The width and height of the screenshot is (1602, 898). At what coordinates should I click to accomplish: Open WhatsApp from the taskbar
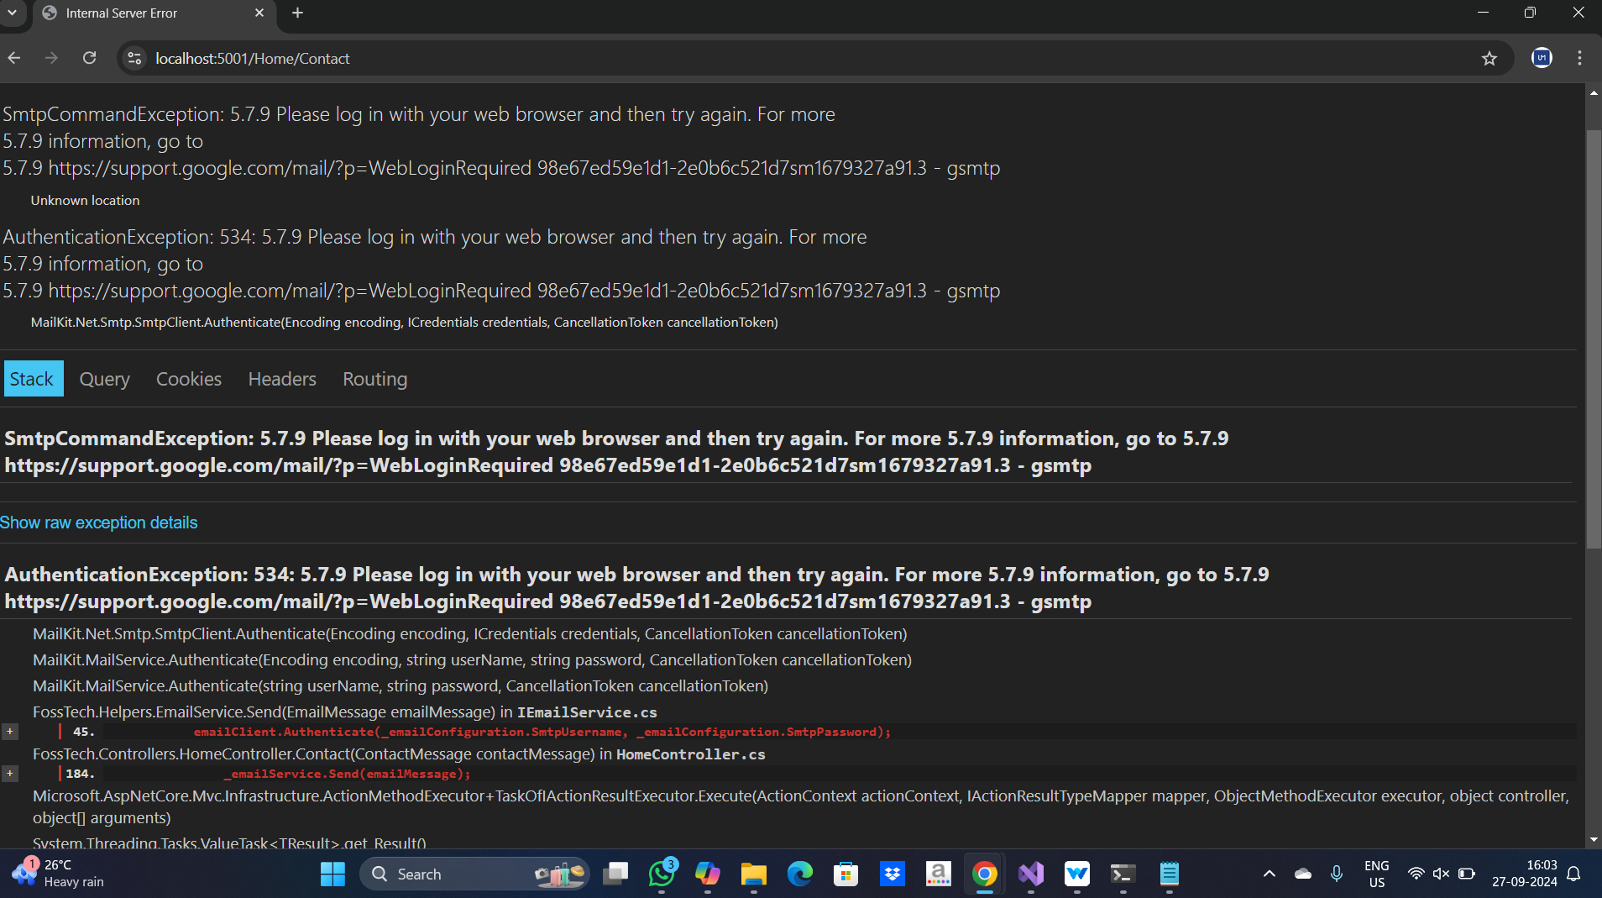[x=662, y=874]
